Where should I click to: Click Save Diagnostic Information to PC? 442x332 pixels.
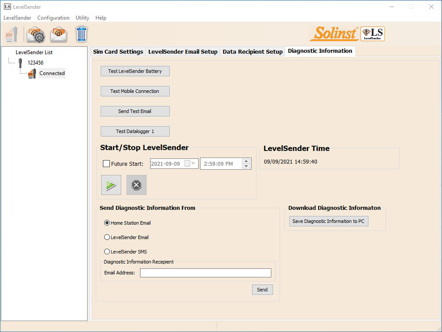tap(328, 221)
